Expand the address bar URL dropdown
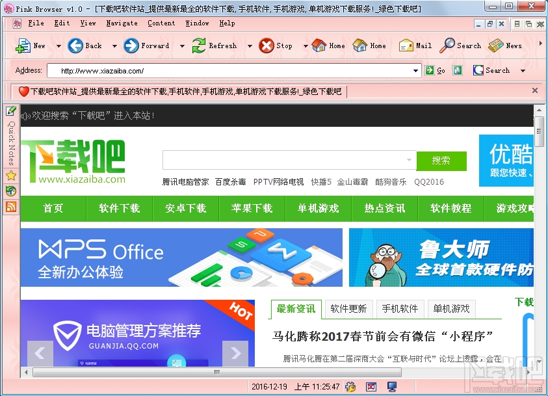Viewport: 548px width, 396px height. (x=415, y=71)
